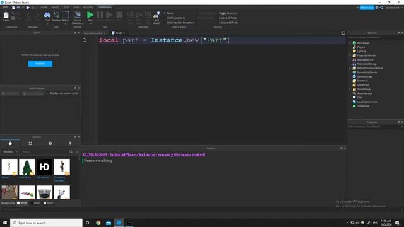This screenshot has width=404, height=227.
Task: Click the auto-recovery file message in Output
Action: 143,154
